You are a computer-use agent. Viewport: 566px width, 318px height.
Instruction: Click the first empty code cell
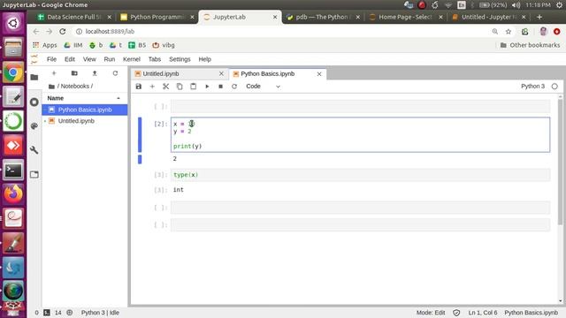[360, 106]
